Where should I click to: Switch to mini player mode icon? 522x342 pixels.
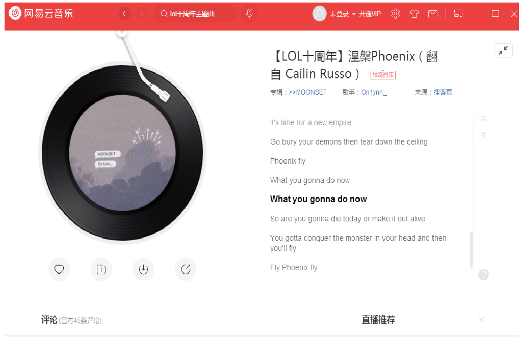458,14
